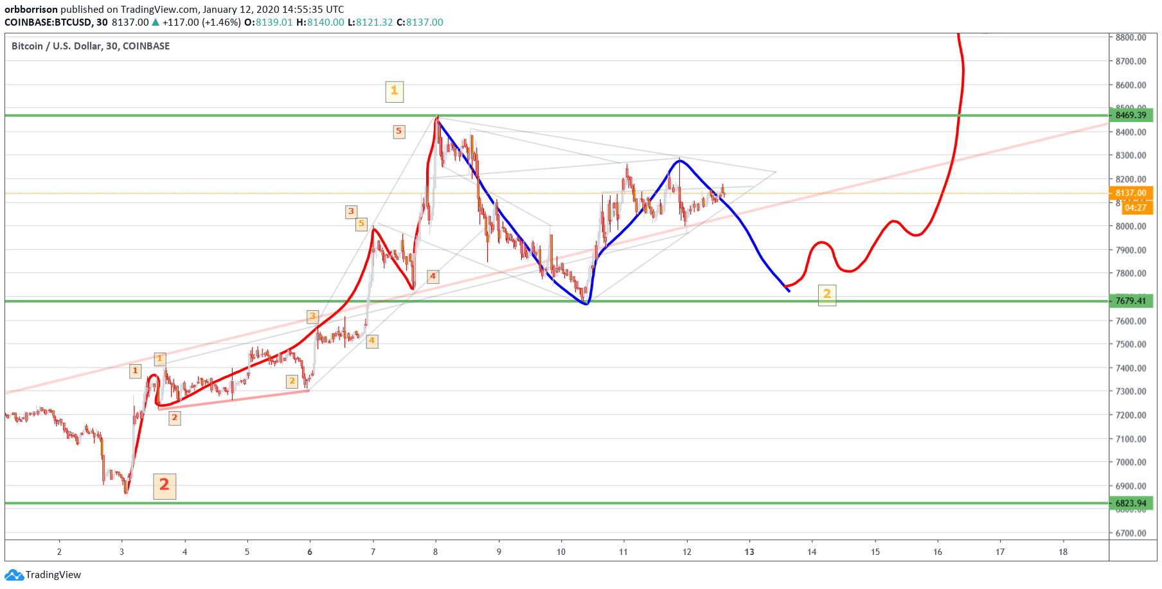Click 7600.00 on the price axis
This screenshot has height=589, width=1162.
(1131, 321)
